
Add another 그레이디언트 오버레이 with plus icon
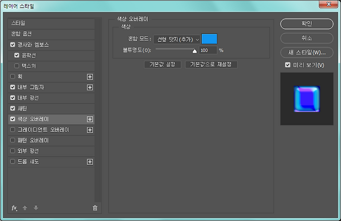coord(90,130)
